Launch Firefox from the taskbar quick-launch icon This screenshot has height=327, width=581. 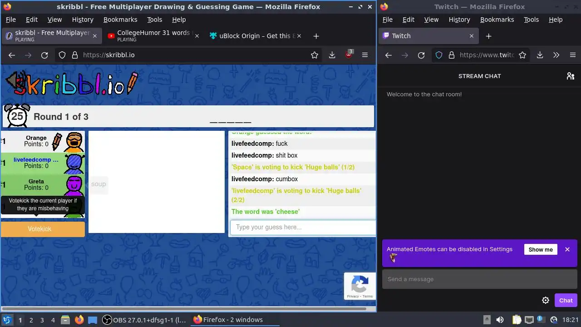coord(79,320)
